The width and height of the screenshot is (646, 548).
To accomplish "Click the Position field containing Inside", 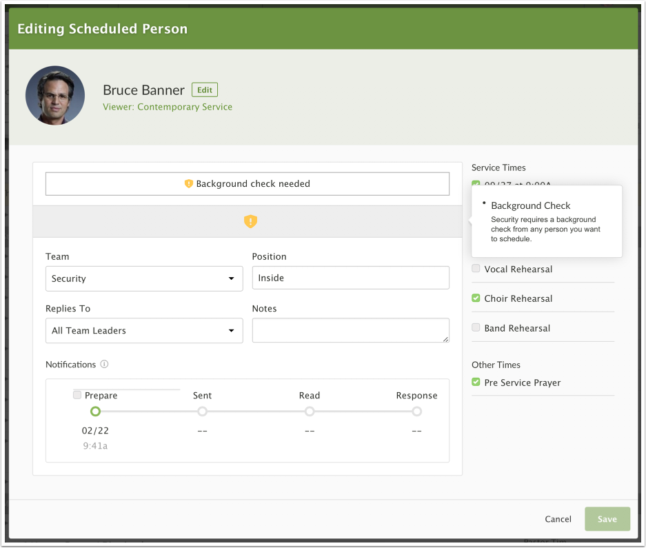I will (x=350, y=278).
